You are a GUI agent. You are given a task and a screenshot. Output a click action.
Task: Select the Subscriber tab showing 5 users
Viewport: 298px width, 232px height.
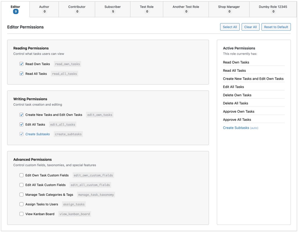point(112,9)
